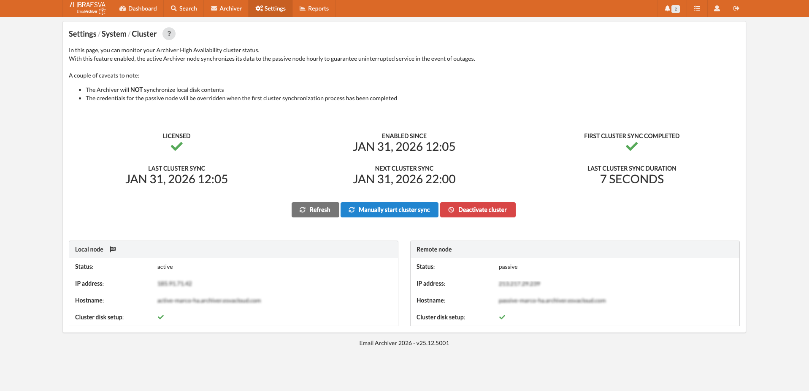Click the Last cluster sync date value
Image resolution: width=809 pixels, height=391 pixels.
176,179
